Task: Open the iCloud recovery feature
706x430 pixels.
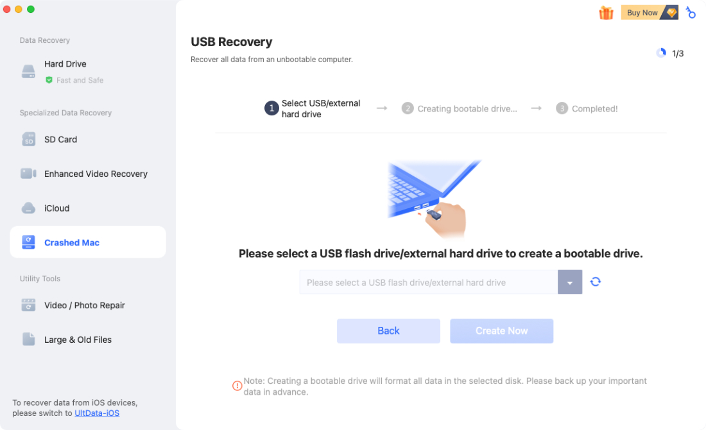Action: [x=28, y=208]
